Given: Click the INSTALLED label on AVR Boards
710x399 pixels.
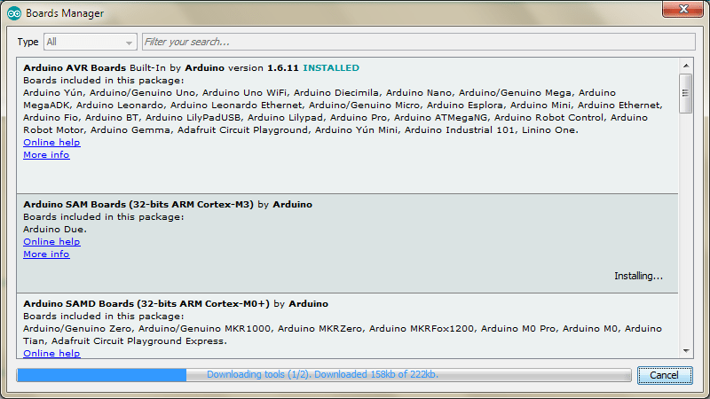Looking at the screenshot, I should (x=330, y=67).
